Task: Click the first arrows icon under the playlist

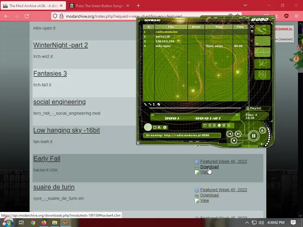Action: 145,104
